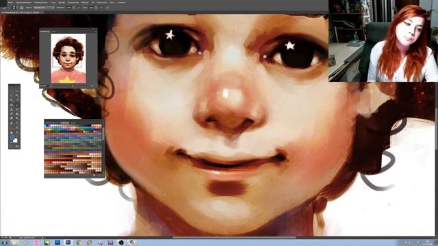Screen dimensions: 438x246
Task: Click the canvas horizontal scrollbar
Action: point(235,238)
